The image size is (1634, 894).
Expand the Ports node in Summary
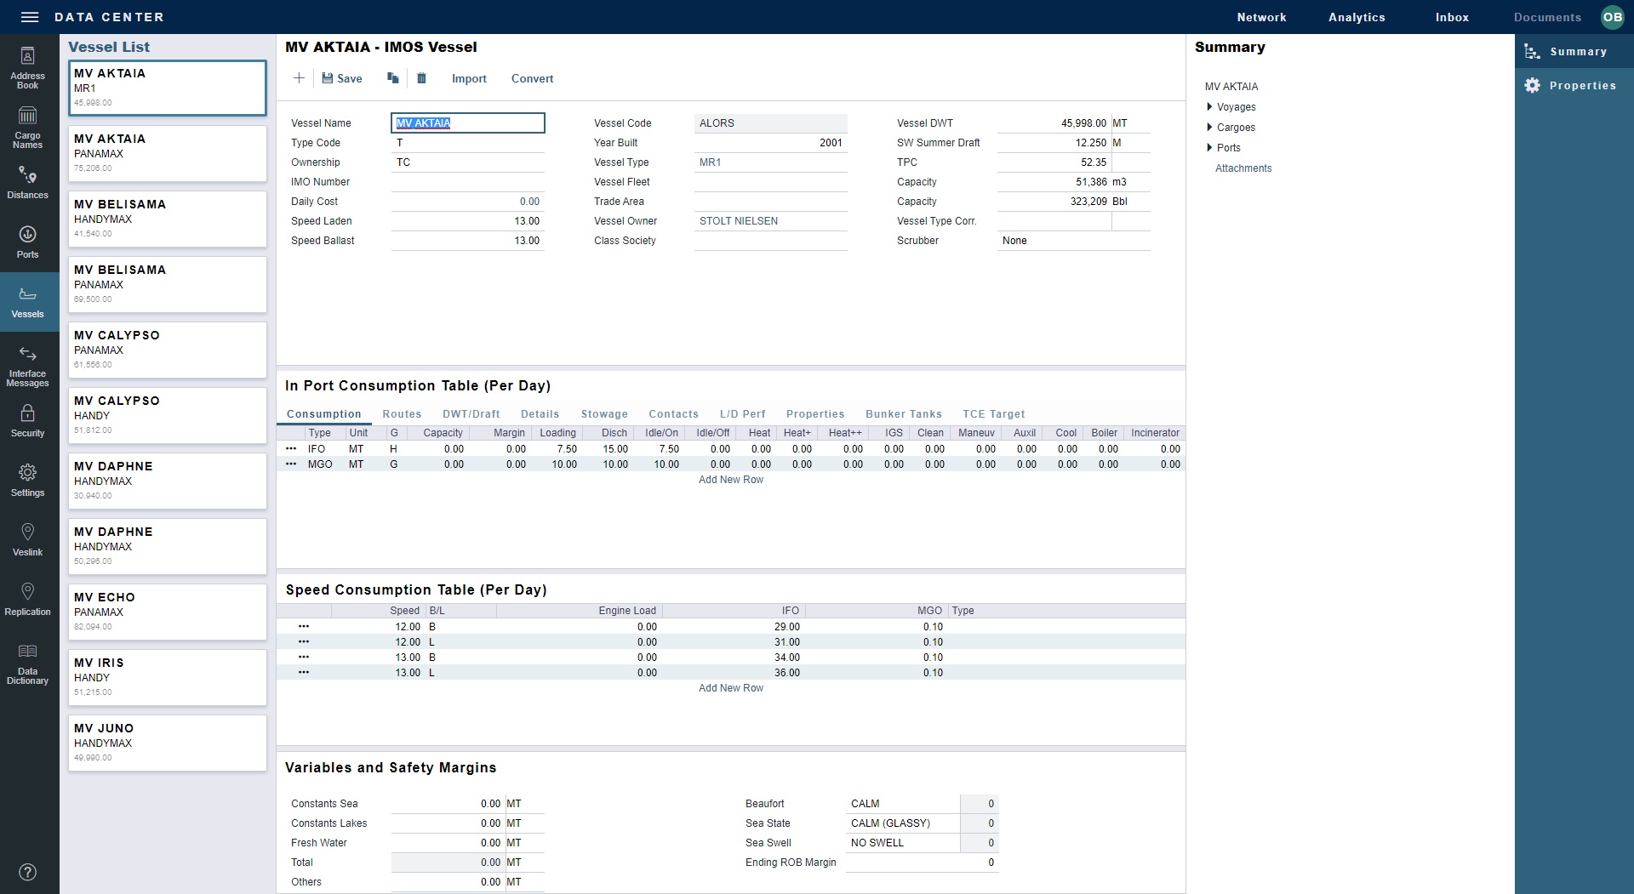pyautogui.click(x=1209, y=148)
